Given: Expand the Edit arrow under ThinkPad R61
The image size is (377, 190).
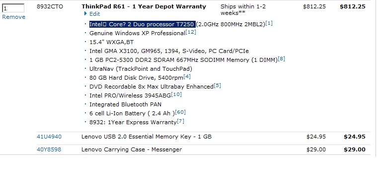Looking at the screenshot, I should click(x=92, y=14).
